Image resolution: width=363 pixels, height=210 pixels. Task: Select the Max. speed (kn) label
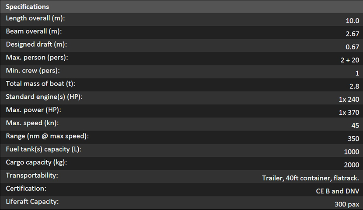point(32,123)
